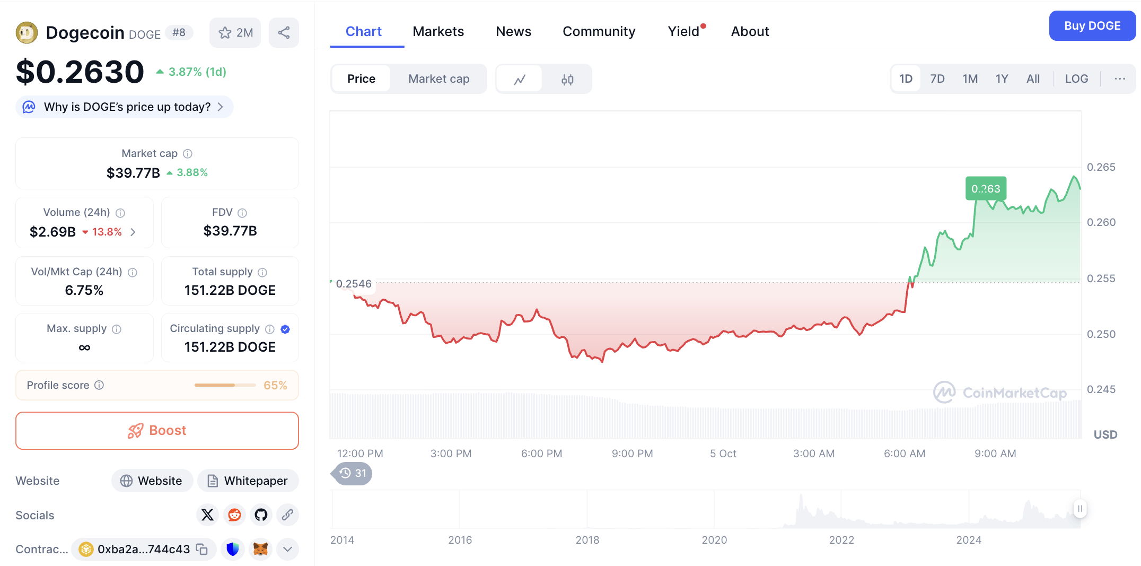Open the chart more options menu
This screenshot has height=566, width=1141.
(x=1120, y=79)
